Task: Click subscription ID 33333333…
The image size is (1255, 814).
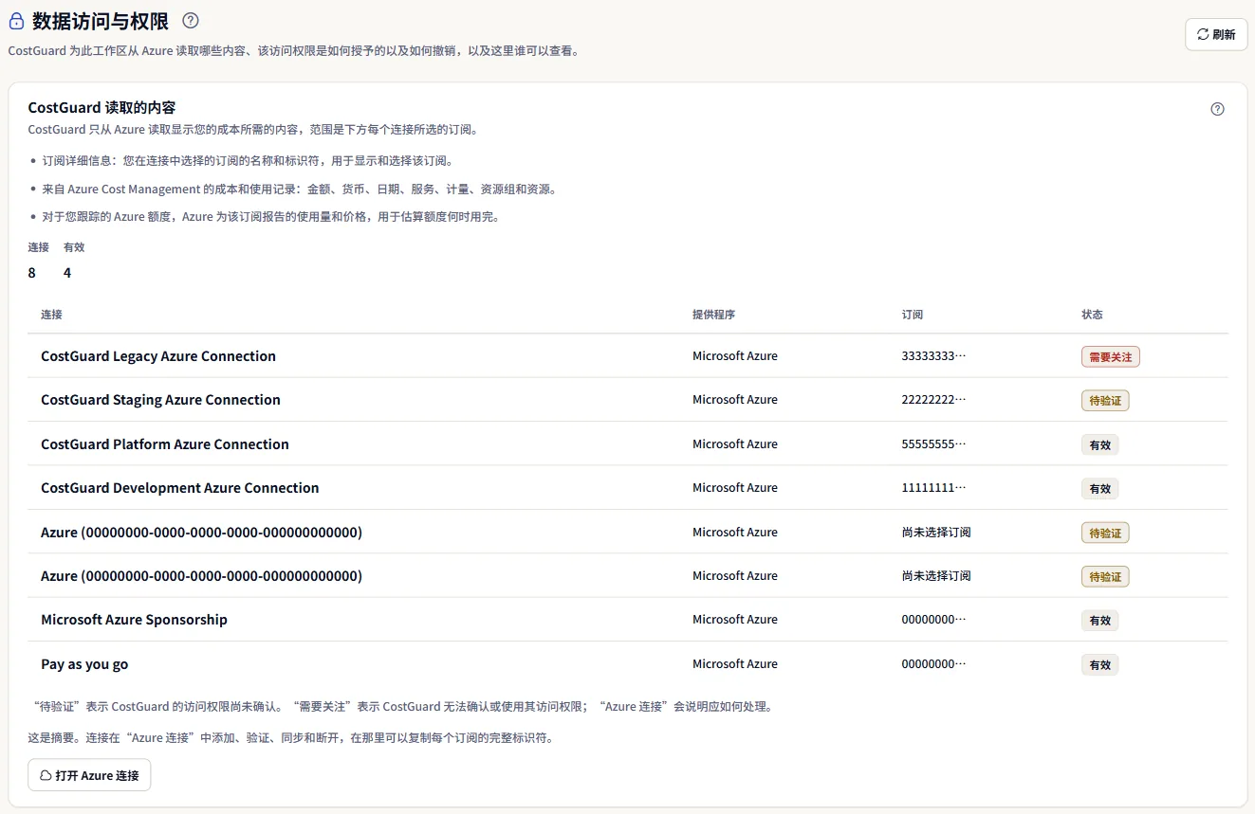Action: coord(933,356)
